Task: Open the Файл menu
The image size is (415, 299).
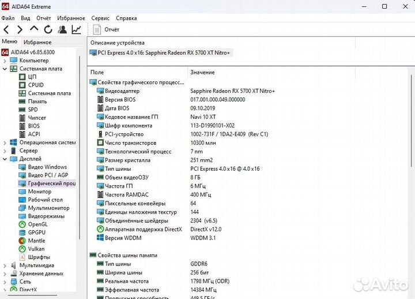Action: click(8, 18)
